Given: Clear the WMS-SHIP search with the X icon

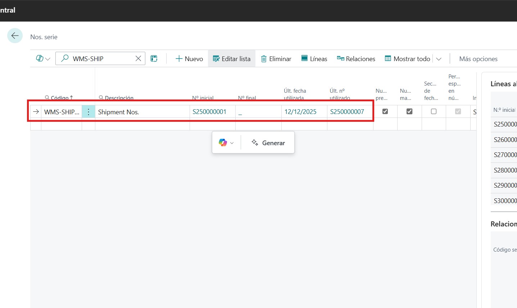Looking at the screenshot, I should (138, 59).
